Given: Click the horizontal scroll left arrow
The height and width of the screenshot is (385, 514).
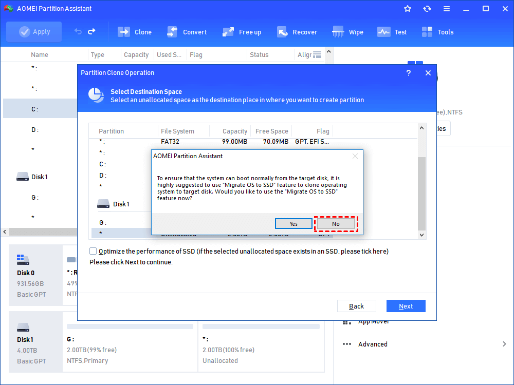Looking at the screenshot, I should pos(5,232).
